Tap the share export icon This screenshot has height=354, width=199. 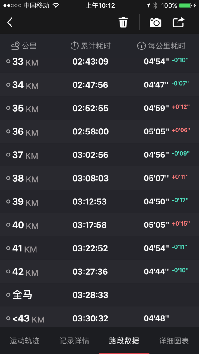[178, 23]
